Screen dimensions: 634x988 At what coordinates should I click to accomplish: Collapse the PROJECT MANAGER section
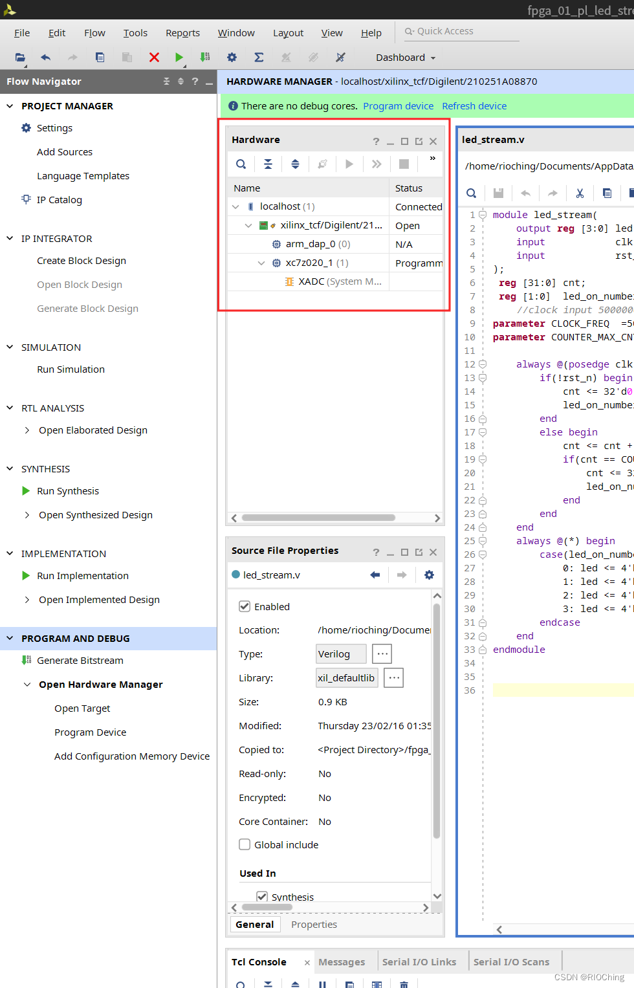click(x=10, y=106)
